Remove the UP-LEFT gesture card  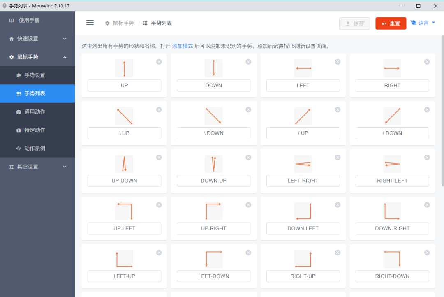pos(159,205)
